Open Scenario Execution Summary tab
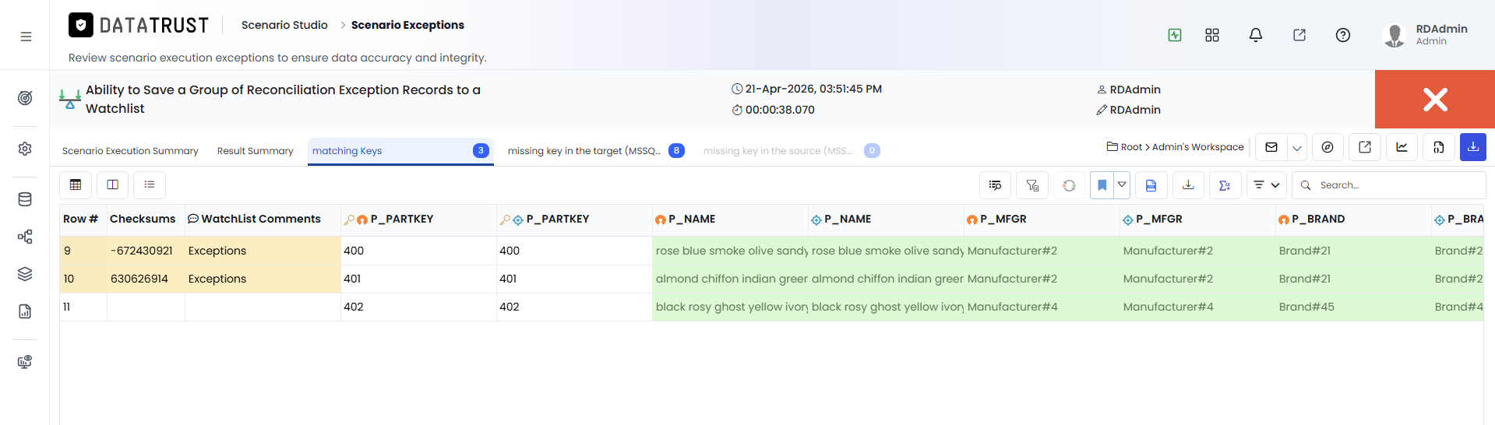The height and width of the screenshot is (425, 1495). [x=130, y=151]
